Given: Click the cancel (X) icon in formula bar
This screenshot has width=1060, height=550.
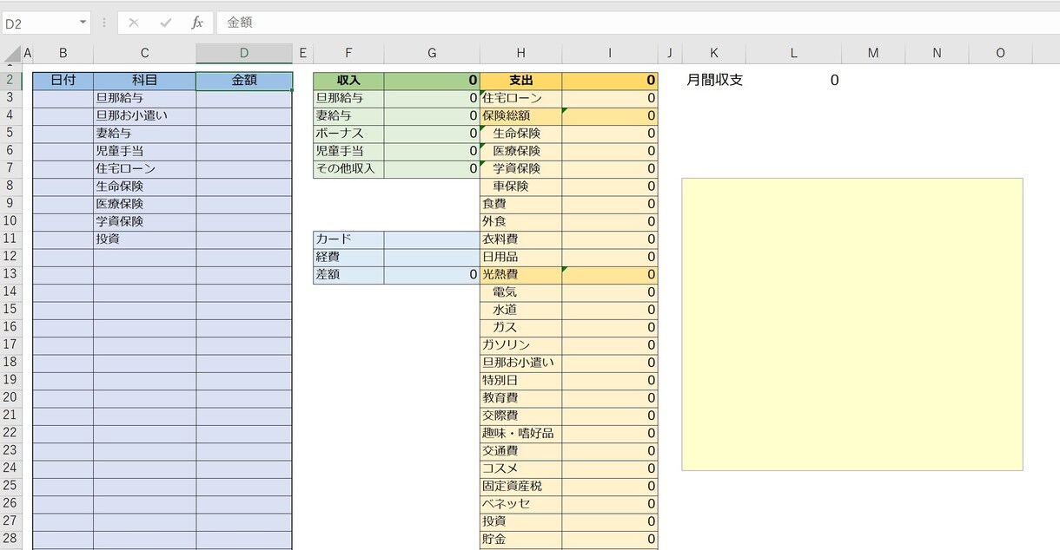Looking at the screenshot, I should coord(133,23).
